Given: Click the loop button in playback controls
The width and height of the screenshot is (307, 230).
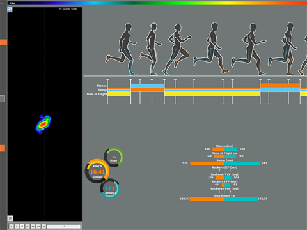Looking at the screenshot, I should (22, 226).
